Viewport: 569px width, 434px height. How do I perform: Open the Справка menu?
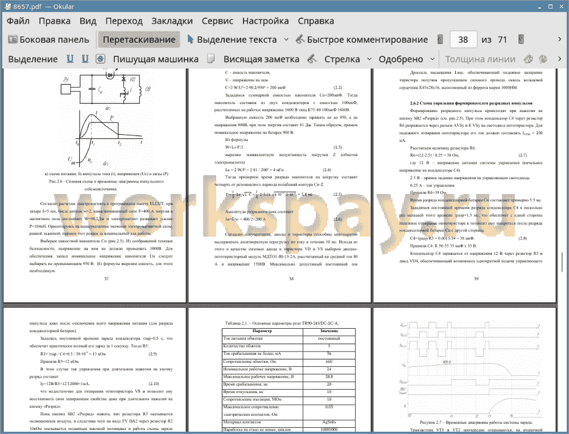click(316, 21)
